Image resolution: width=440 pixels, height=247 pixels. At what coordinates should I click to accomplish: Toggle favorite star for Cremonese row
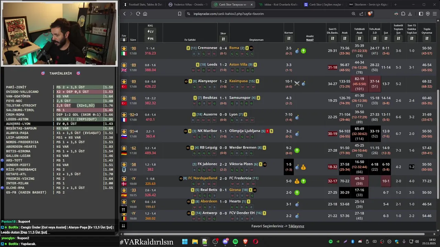tap(124, 48)
